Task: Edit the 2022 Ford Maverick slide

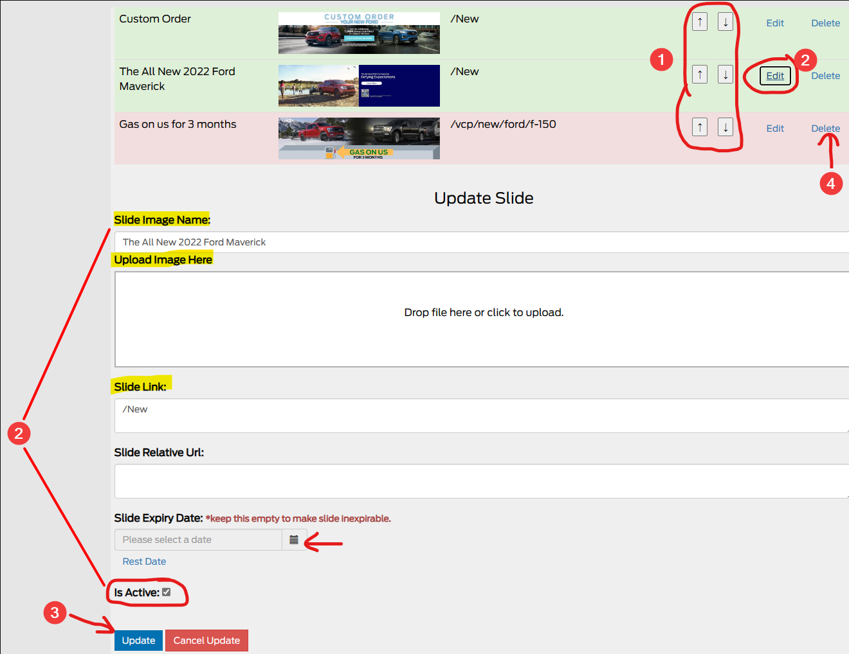Action: (x=775, y=76)
